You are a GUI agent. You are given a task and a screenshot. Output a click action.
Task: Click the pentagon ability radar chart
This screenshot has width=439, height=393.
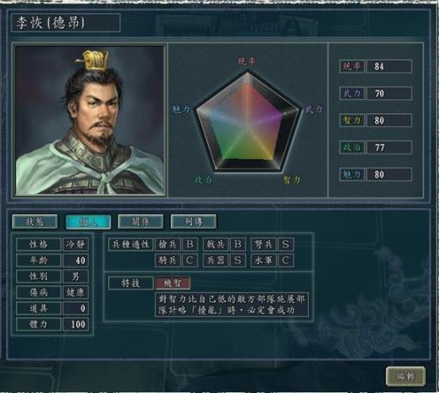(x=248, y=120)
